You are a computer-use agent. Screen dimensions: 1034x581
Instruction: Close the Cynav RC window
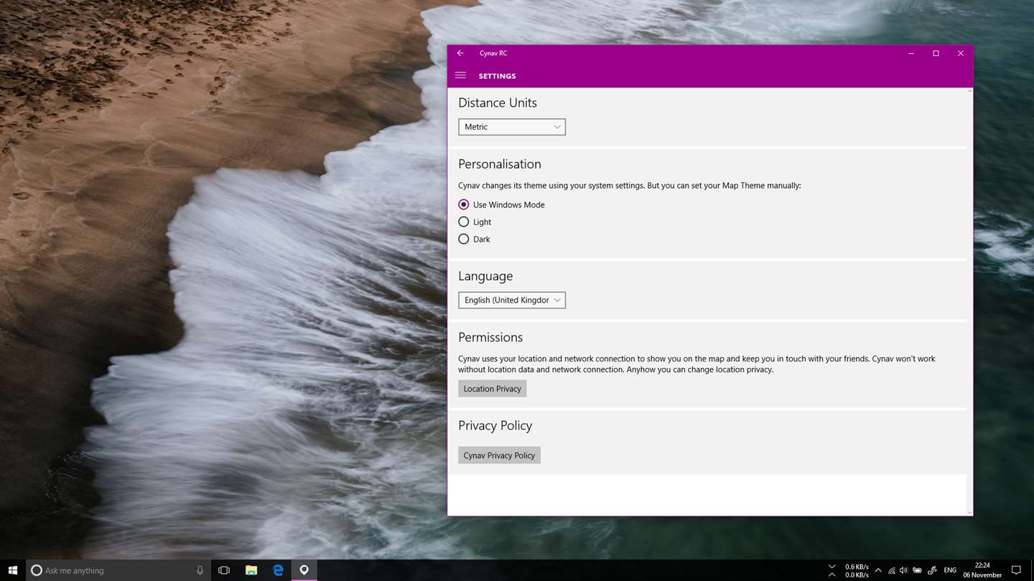pyautogui.click(x=960, y=53)
